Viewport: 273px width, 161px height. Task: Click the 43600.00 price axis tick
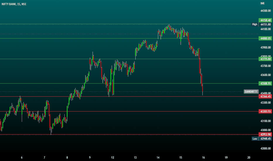coord(265,75)
